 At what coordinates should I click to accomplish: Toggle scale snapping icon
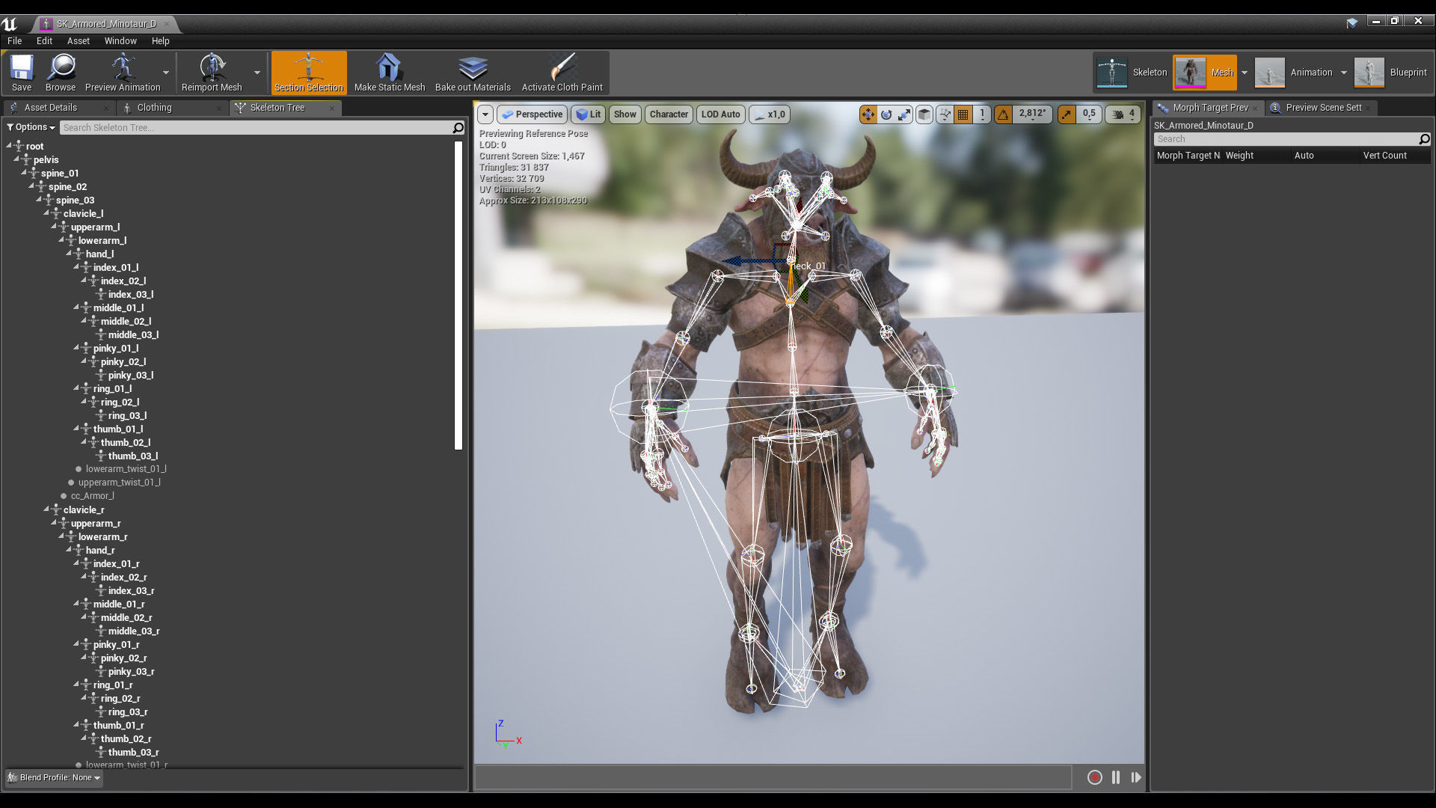coord(1067,114)
